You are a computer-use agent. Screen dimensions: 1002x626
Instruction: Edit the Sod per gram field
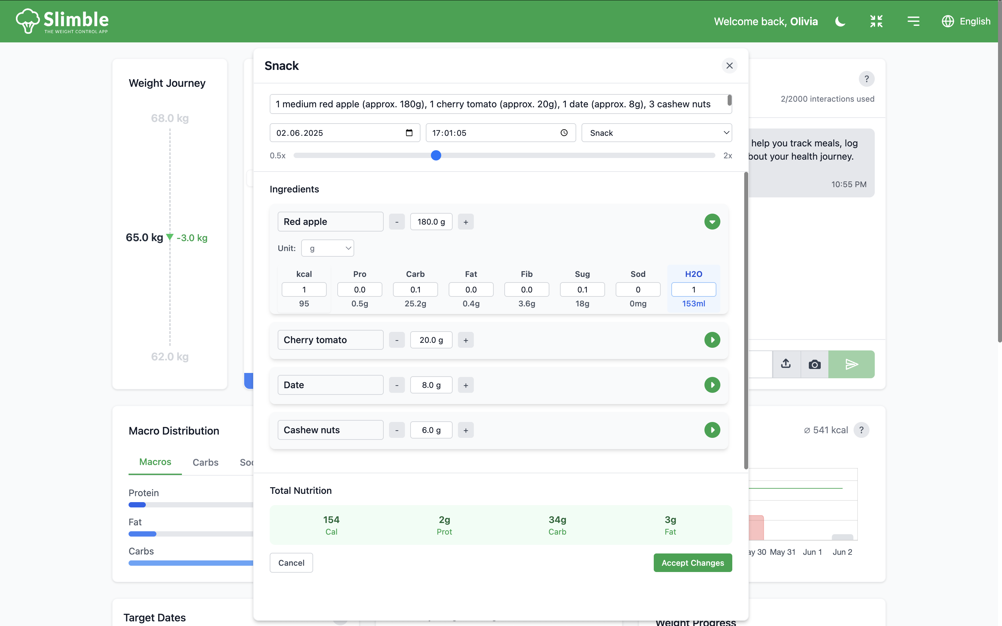[638, 289]
